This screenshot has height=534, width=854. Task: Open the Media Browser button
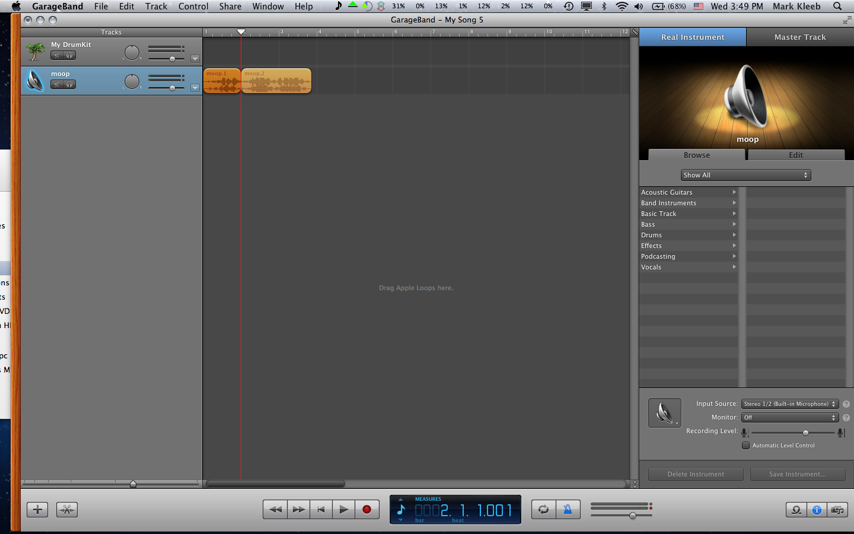[x=837, y=510]
